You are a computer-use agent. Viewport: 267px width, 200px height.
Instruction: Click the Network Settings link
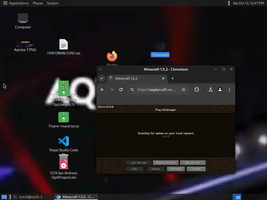[x=105, y=107]
